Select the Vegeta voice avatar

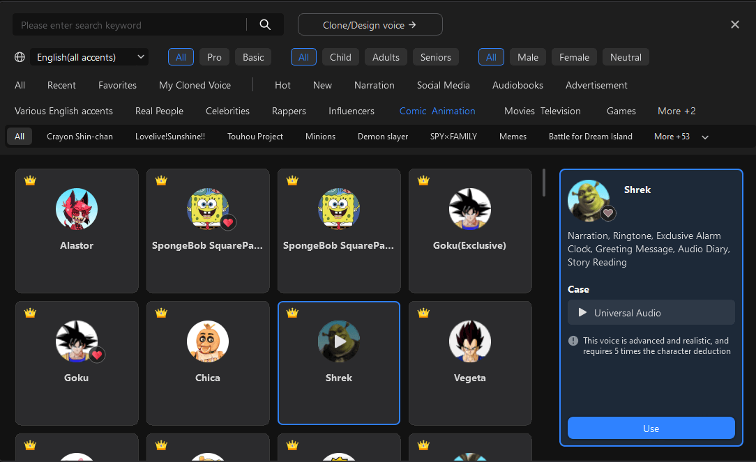coord(469,341)
